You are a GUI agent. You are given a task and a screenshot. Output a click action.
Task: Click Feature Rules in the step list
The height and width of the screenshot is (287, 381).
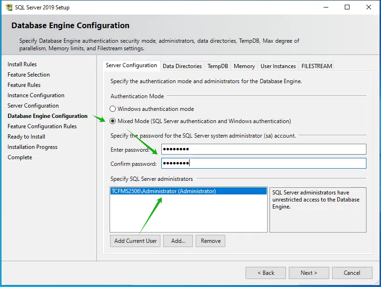[x=24, y=85]
